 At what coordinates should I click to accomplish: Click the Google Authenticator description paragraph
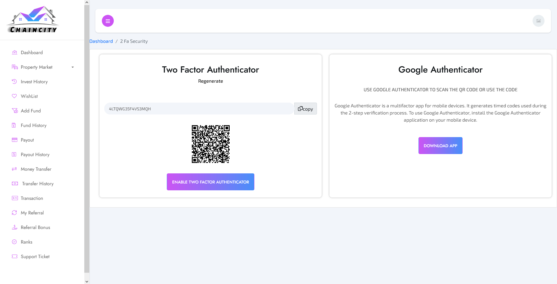click(x=441, y=113)
